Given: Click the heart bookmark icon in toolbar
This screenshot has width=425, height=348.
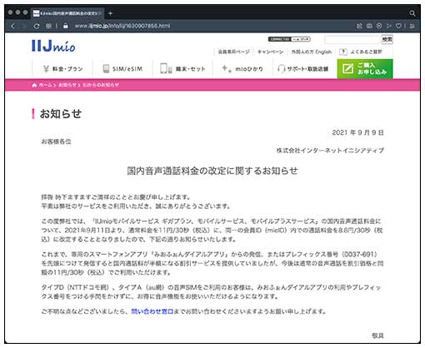Looking at the screenshot, I should [398, 26].
